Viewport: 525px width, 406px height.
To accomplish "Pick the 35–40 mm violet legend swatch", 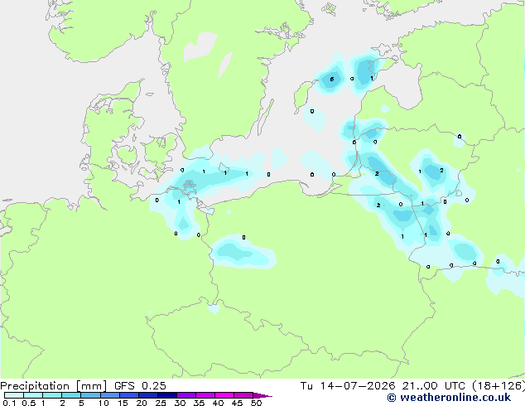I will pyautogui.click(x=205, y=395).
